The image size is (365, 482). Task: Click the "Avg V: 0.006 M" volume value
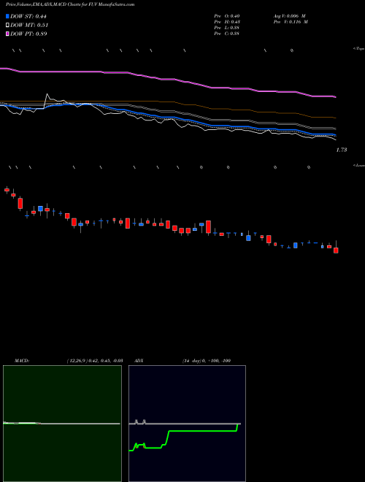[289, 16]
